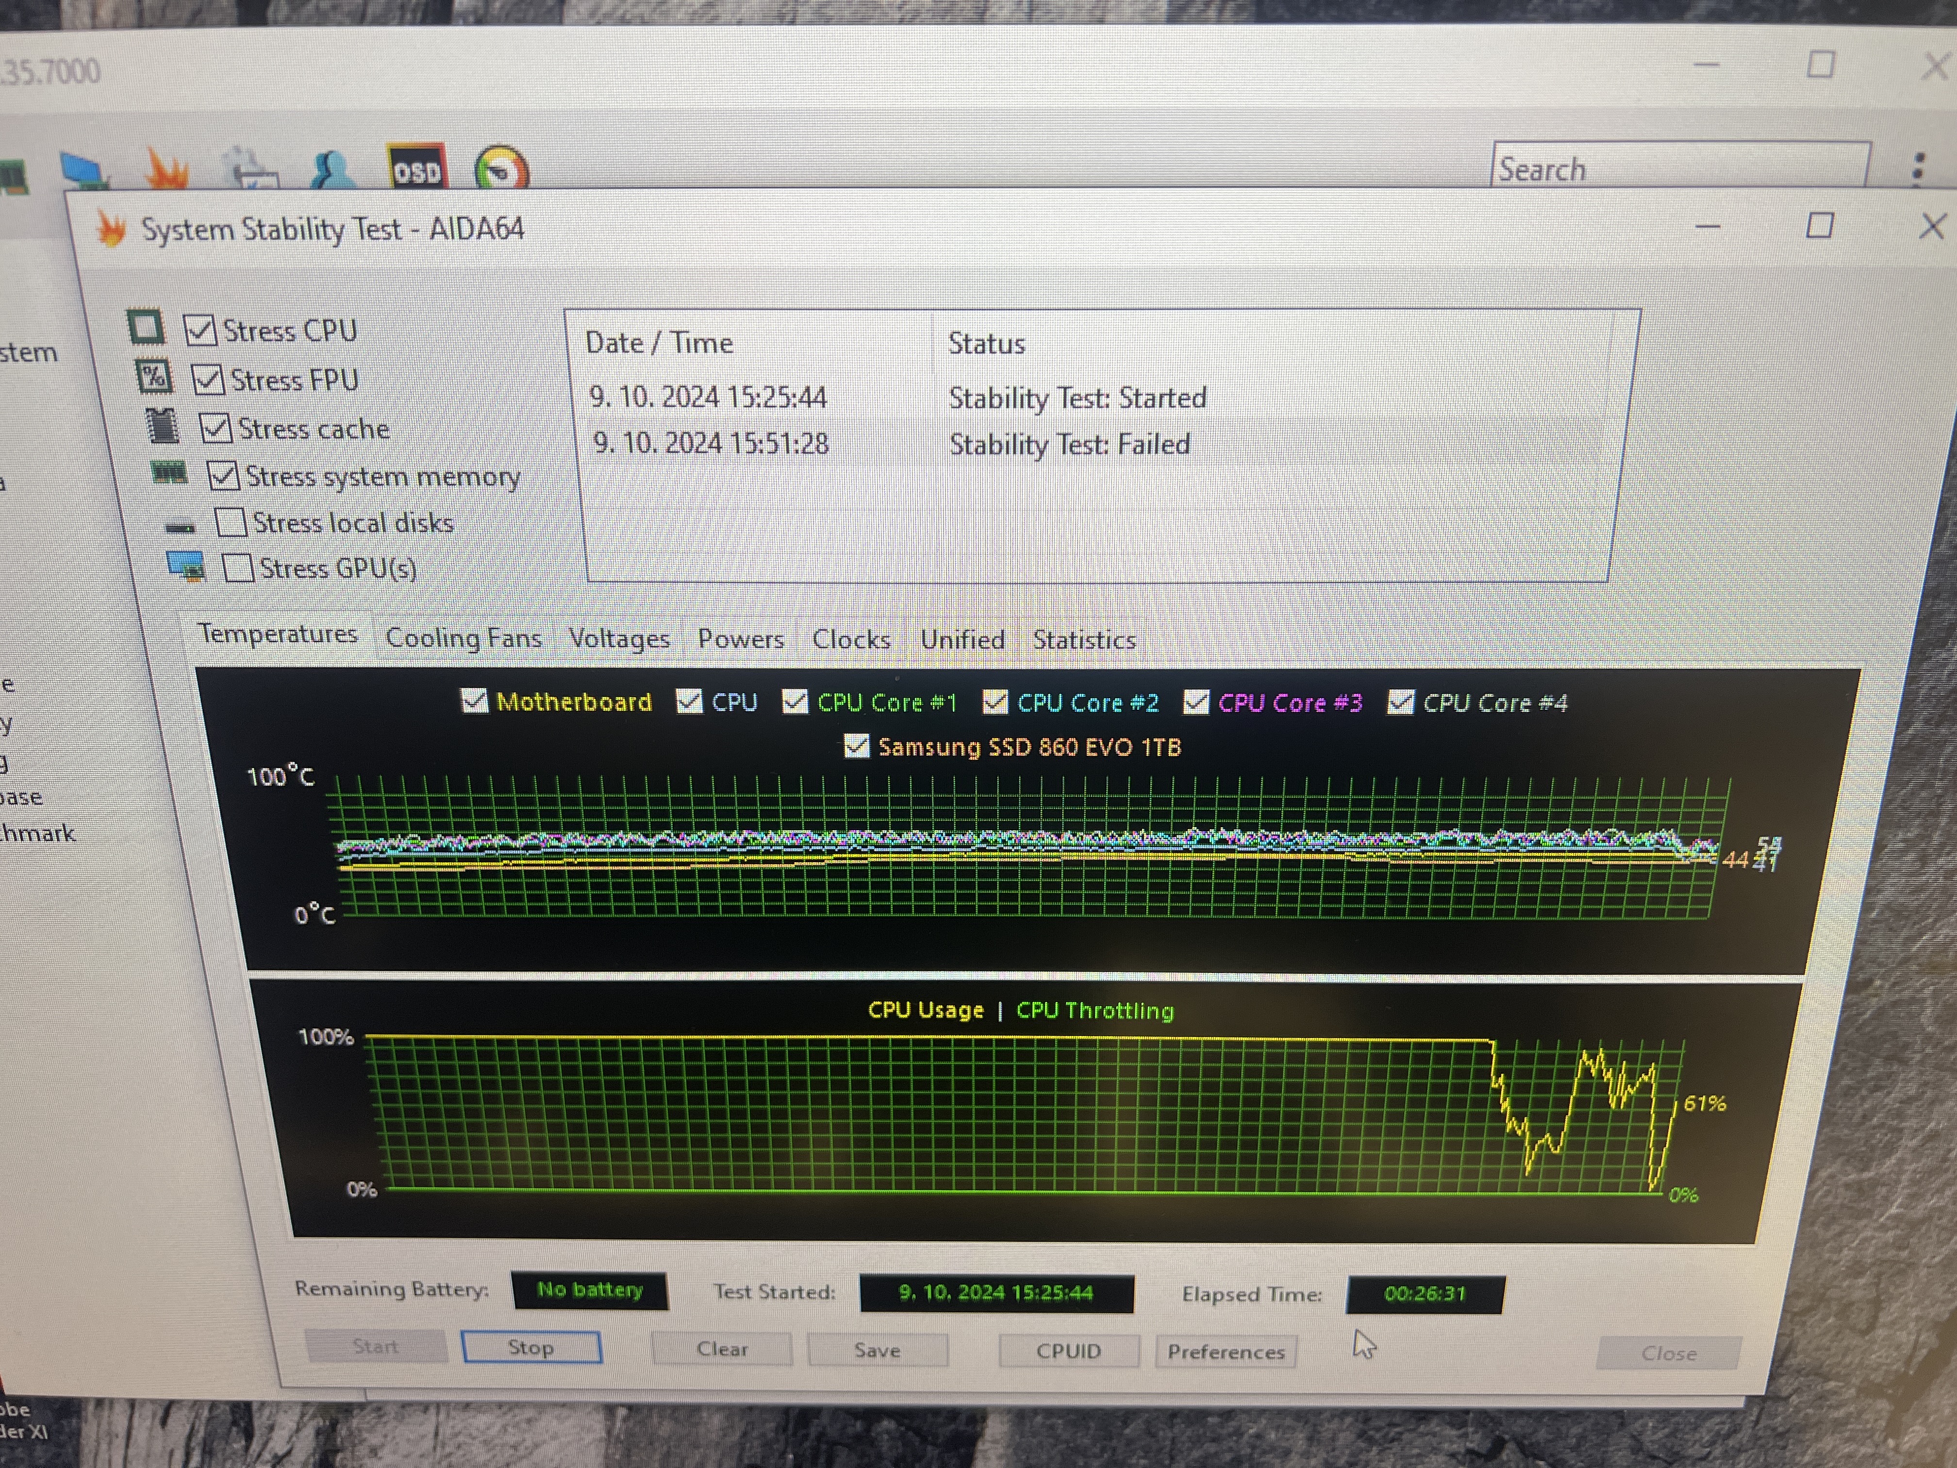This screenshot has height=1468, width=1957.
Task: Open the gauge SensorPanel toolbar icon
Action: click(502, 168)
